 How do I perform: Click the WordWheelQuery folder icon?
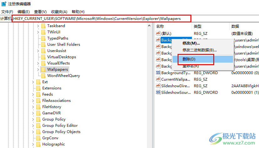(x=43, y=76)
